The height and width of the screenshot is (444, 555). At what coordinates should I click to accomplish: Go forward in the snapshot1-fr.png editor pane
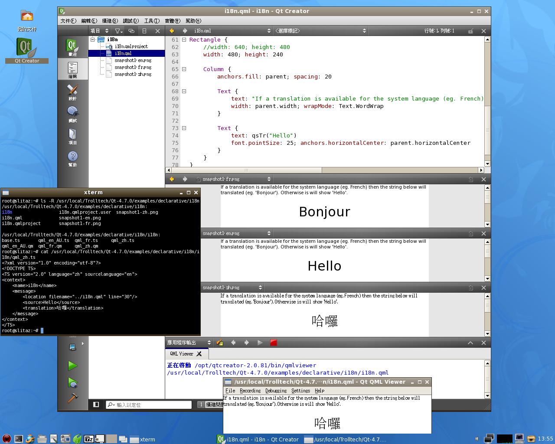185,179
